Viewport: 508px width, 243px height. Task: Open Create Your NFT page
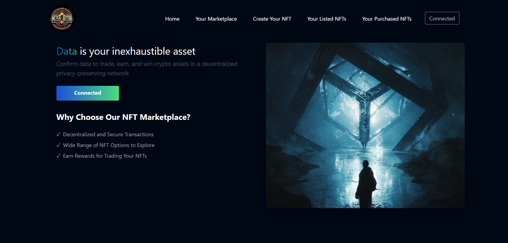point(272,19)
